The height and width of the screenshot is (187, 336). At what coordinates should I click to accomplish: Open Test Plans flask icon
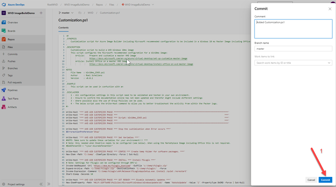(x=4, y=99)
